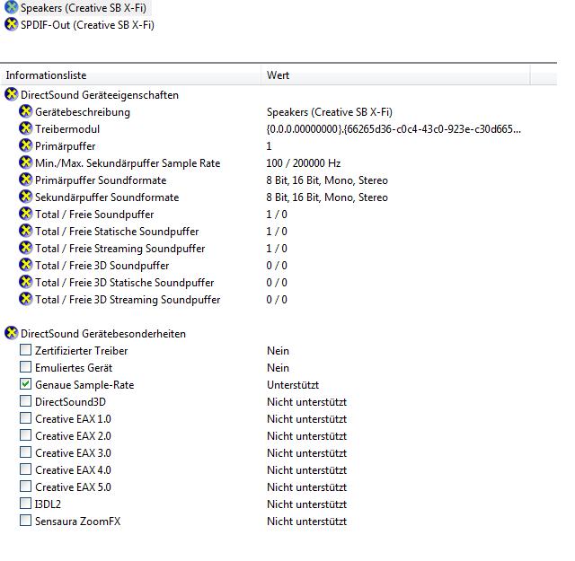The width and height of the screenshot is (575, 561).
Task: Toggle the I3DL2 checkbox
Action: pyautogui.click(x=25, y=503)
